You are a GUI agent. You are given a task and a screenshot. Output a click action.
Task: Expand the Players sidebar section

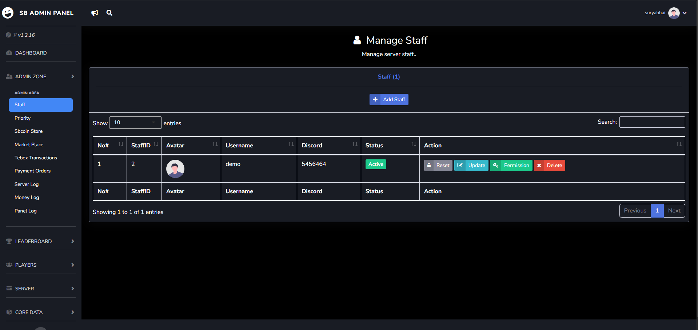[40, 265]
